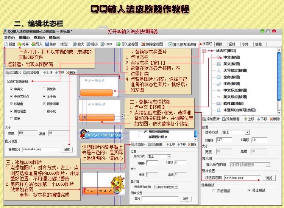This screenshot has width=284, height=208.
Task: Switch to the 横排 tab
Action: pos(219,44)
